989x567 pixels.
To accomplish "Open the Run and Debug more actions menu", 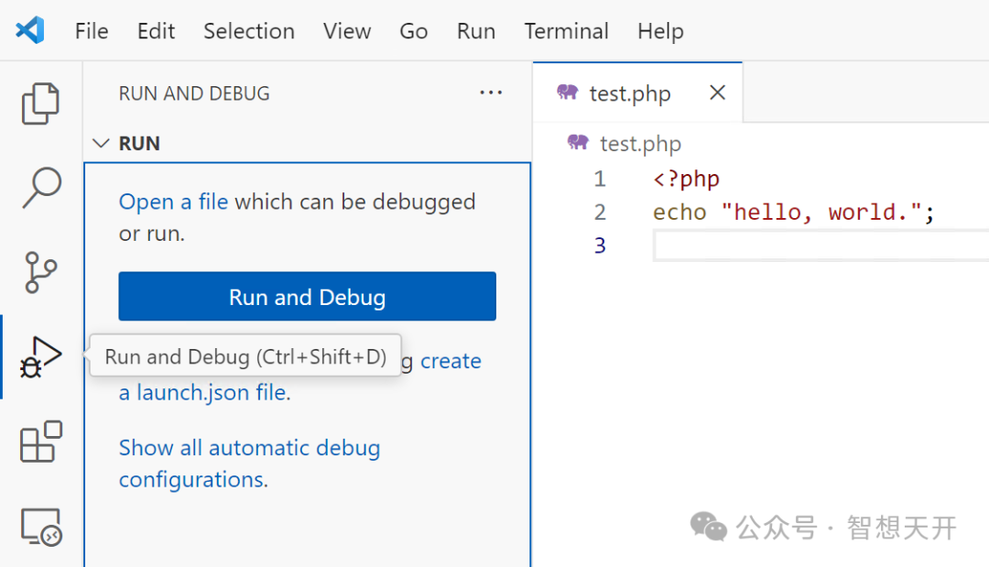I will tap(491, 93).
